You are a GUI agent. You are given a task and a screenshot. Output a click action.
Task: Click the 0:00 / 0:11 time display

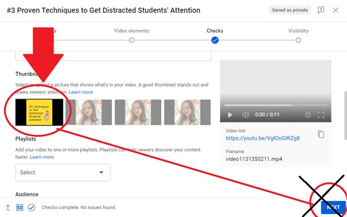click(x=267, y=115)
